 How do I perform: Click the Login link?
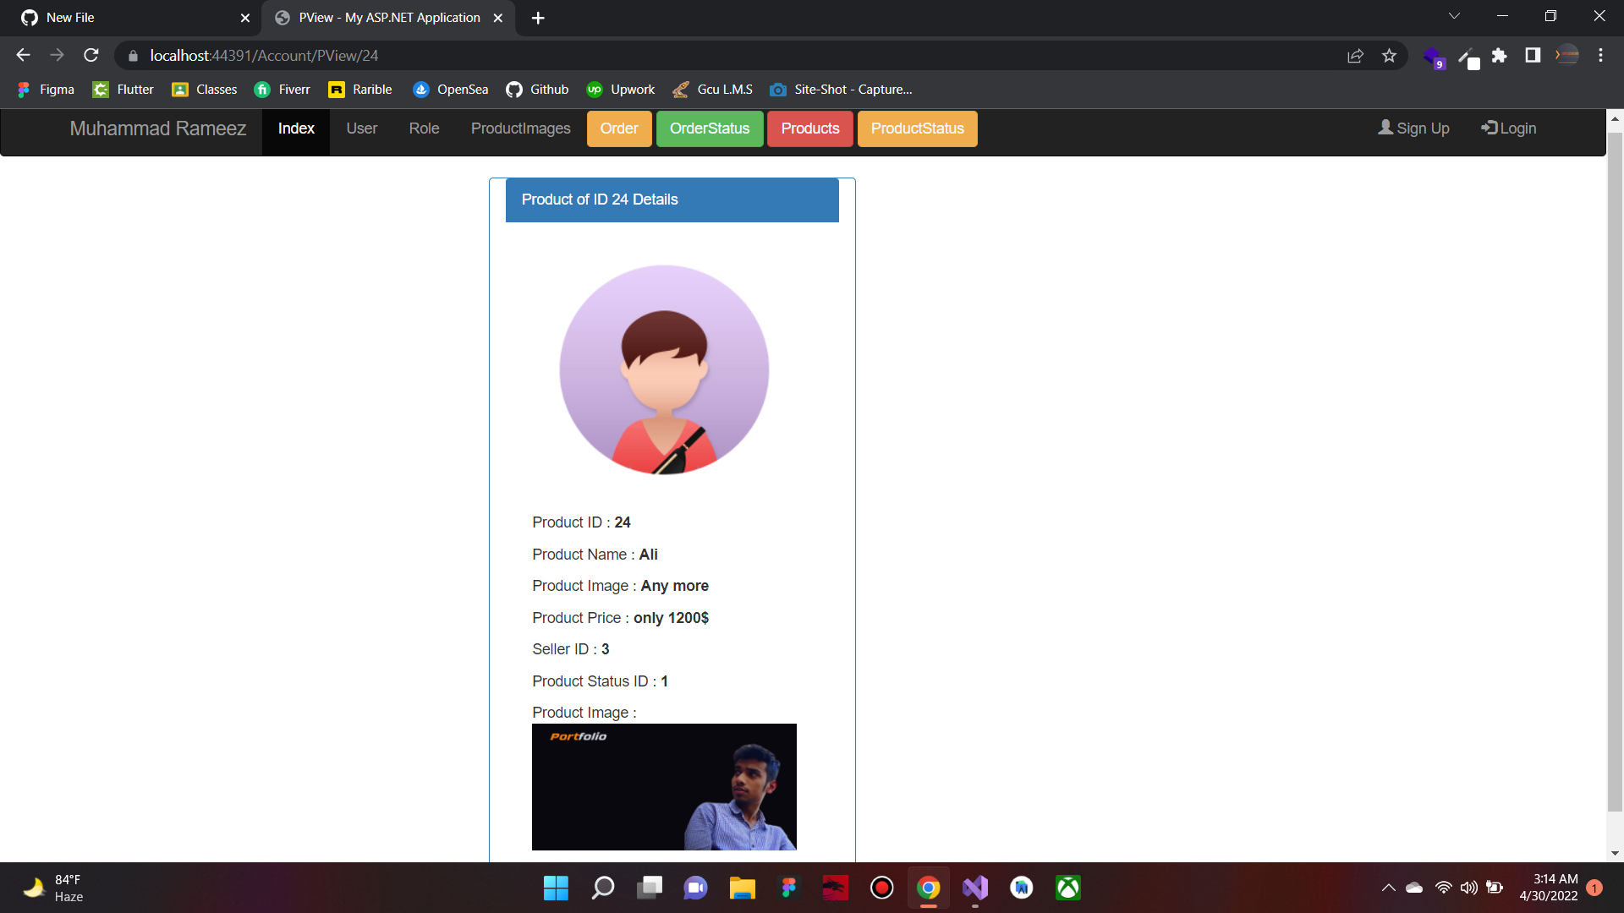[1509, 128]
